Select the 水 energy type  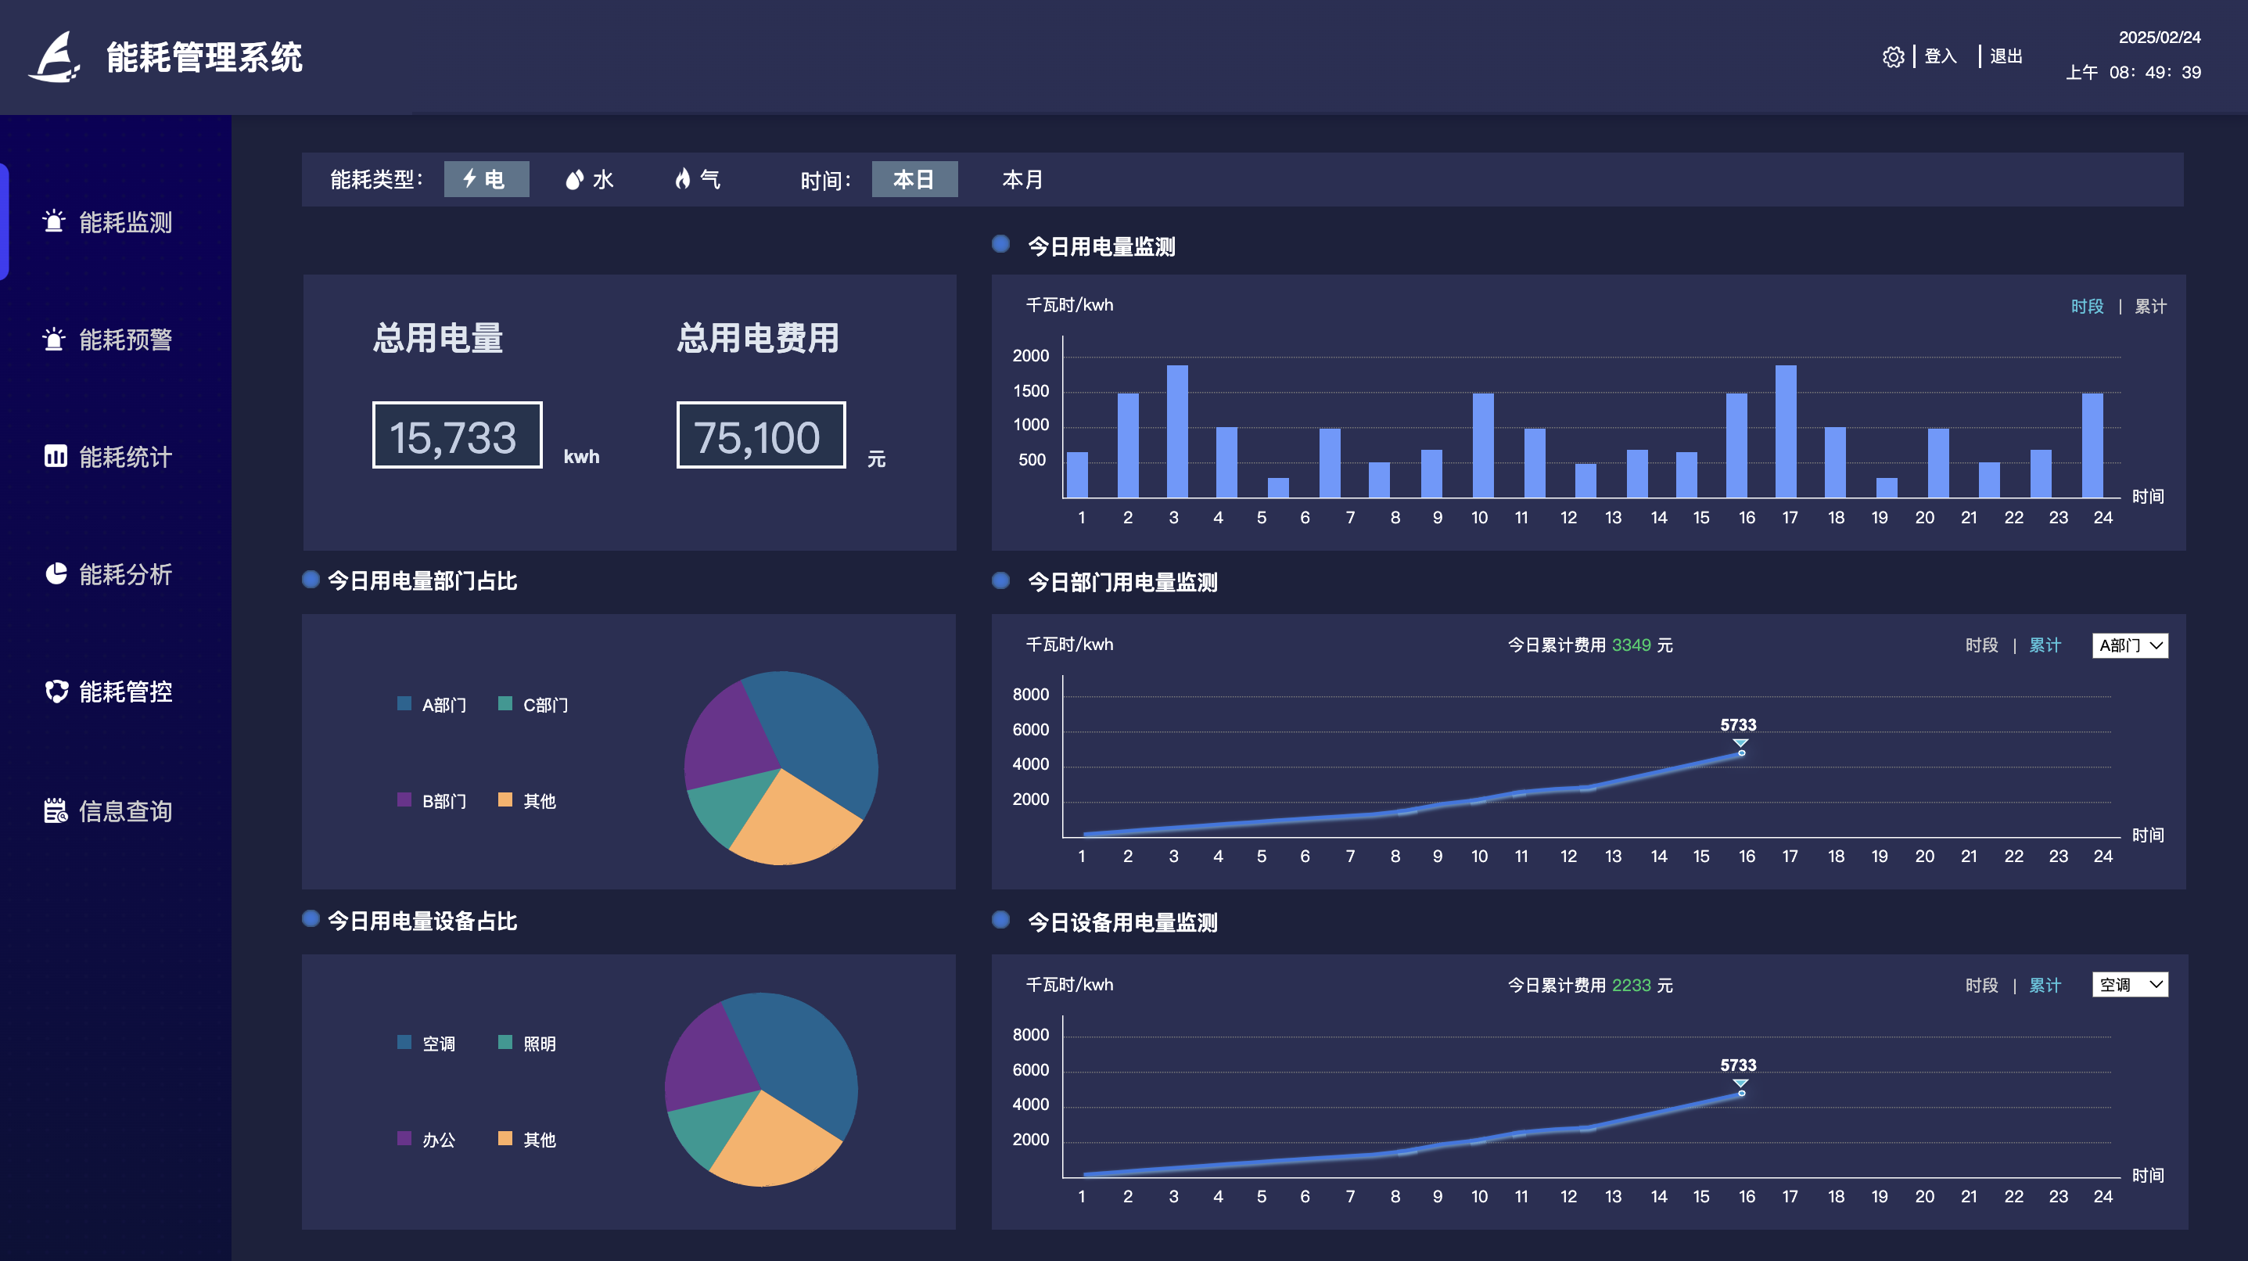(x=589, y=180)
